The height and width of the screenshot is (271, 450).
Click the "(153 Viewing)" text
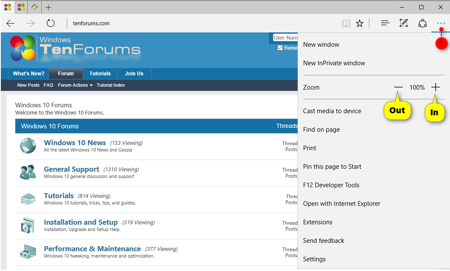tap(127, 143)
